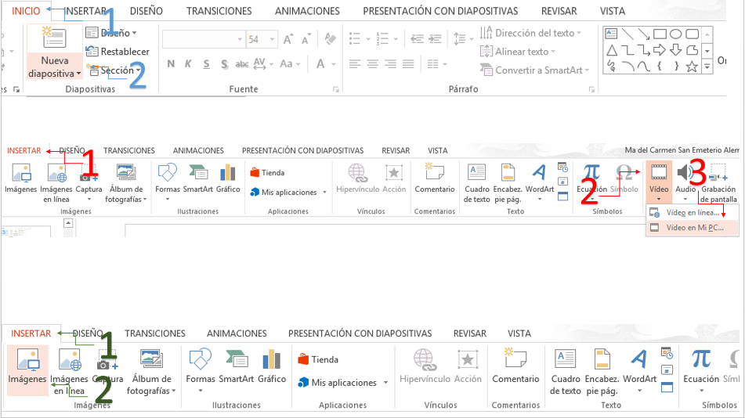The height and width of the screenshot is (418, 745).
Task: Pick the straight line shape in the gallery
Action: [x=627, y=34]
